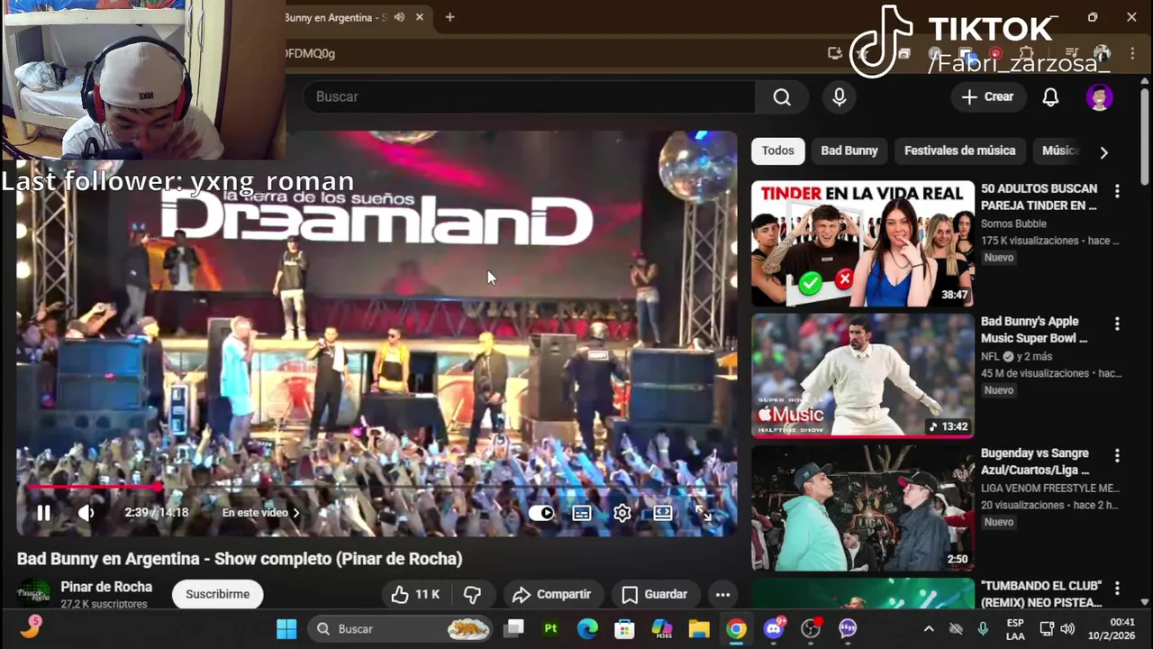Open Discord from taskbar
The width and height of the screenshot is (1153, 649).
pyautogui.click(x=774, y=628)
